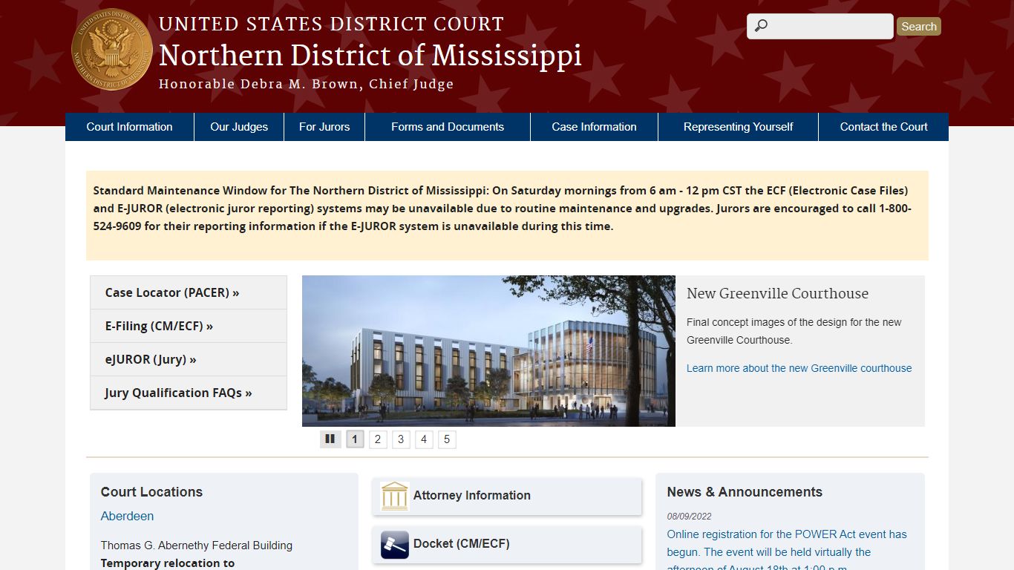The image size is (1014, 570).
Task: Click the court seal logo
Action: [x=112, y=49]
